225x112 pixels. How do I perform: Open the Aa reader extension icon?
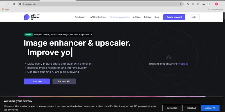203,4
